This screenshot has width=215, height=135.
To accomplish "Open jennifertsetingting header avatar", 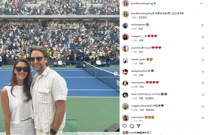I will coord(125,3).
